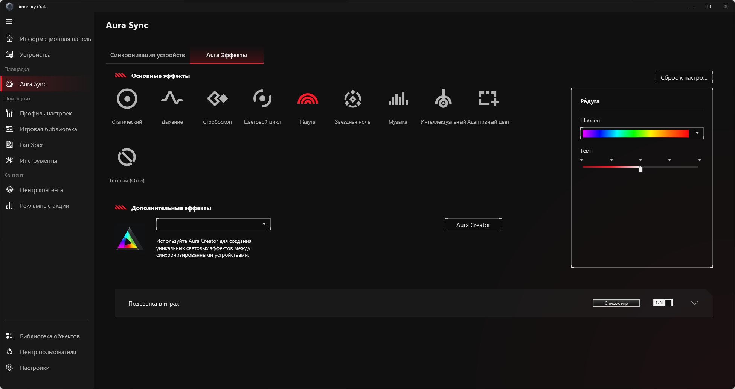Toggle the Подсветка в играх ON switch
735x389 pixels.
click(663, 303)
